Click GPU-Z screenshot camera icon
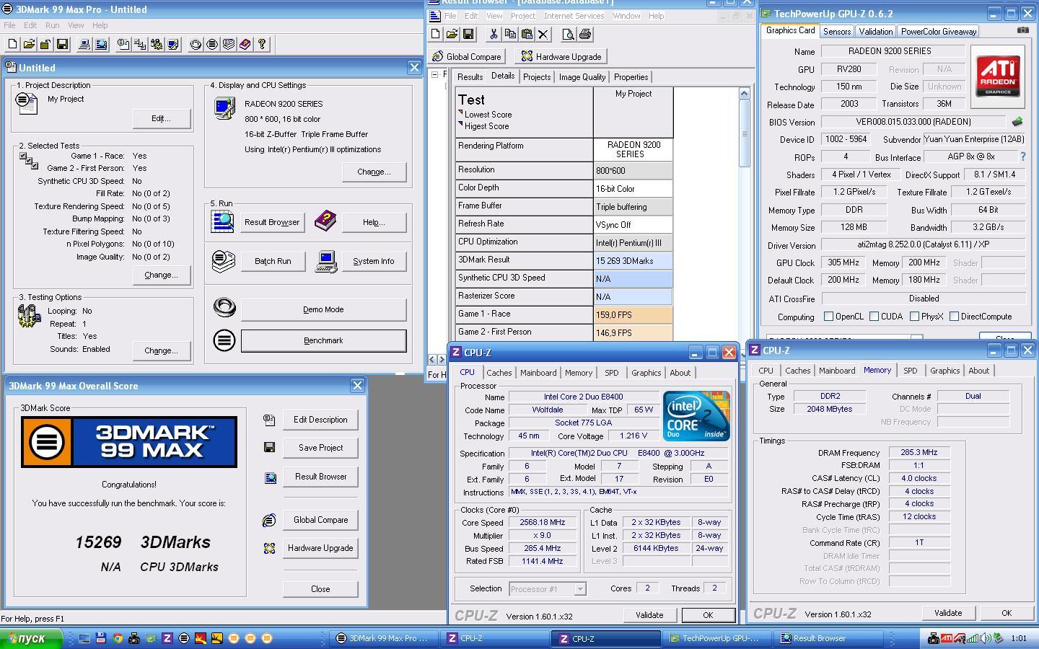Screen dimensions: 1039x649 pyautogui.click(x=1022, y=30)
